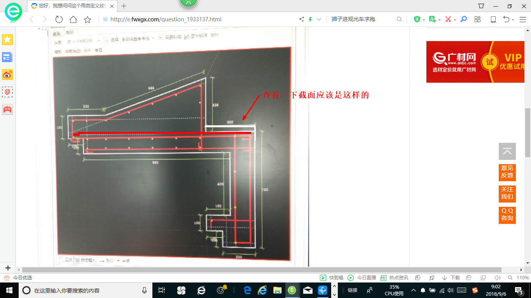Screen dimensions: 531x298
Task: Click the URL address bar
Action: [x=198, y=19]
